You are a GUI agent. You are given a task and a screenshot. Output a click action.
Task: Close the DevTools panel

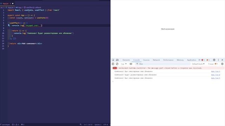click(x=222, y=60)
